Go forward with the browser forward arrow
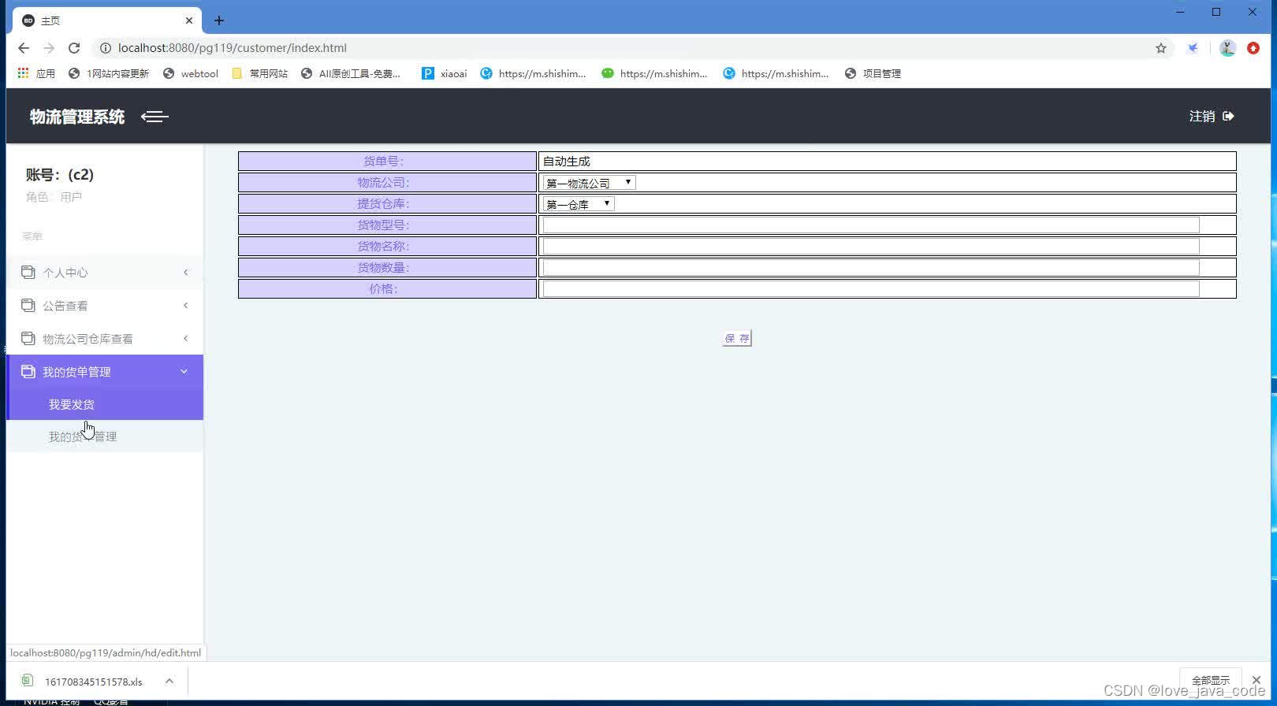The image size is (1277, 706). pyautogui.click(x=49, y=48)
